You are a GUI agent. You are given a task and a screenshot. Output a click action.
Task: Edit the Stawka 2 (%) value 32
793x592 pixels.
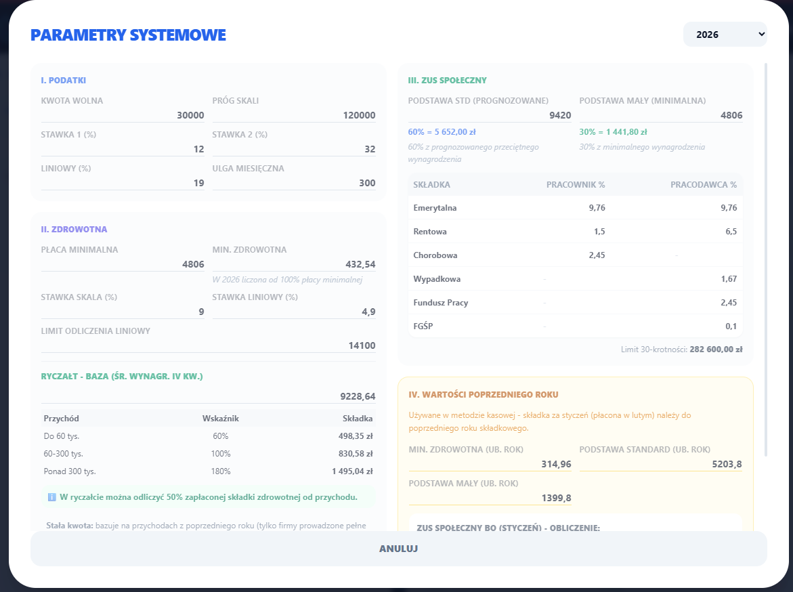[x=294, y=149]
